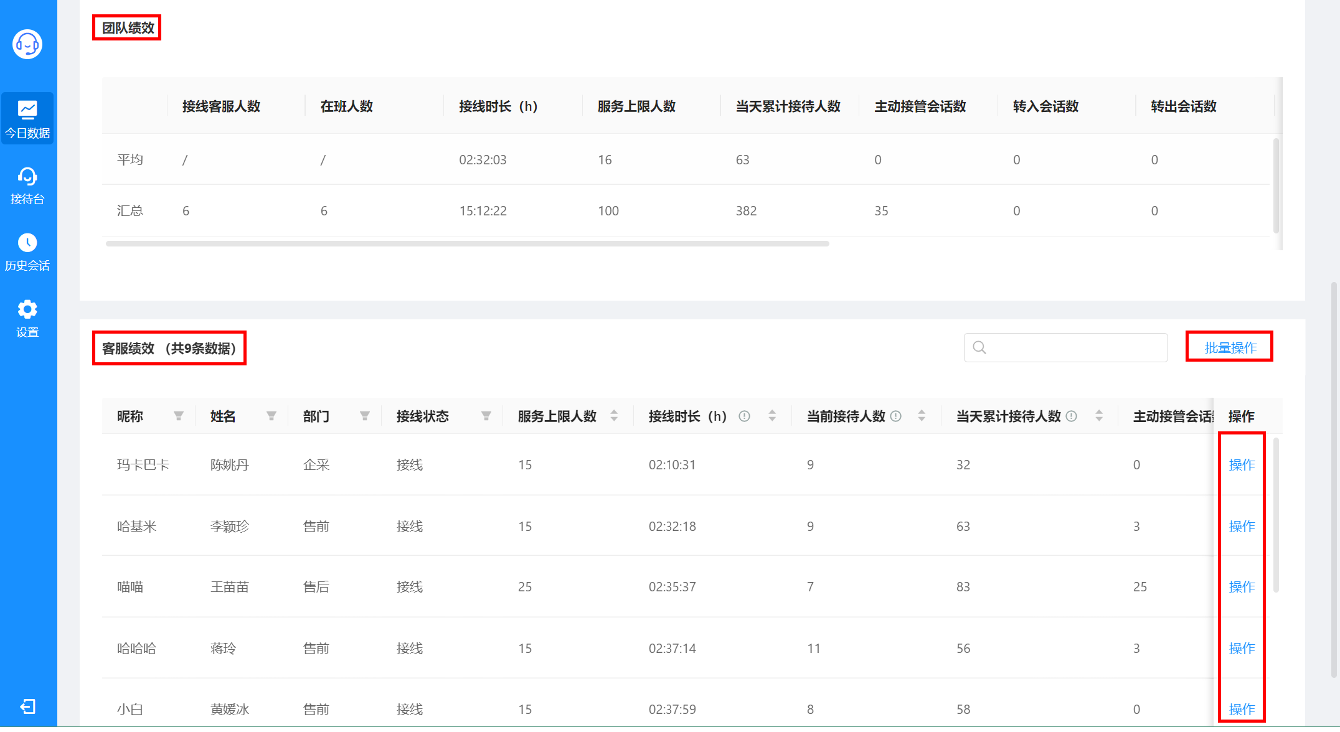Sort by 服务上限人数 column
The height and width of the screenshot is (732, 1340).
pos(615,416)
